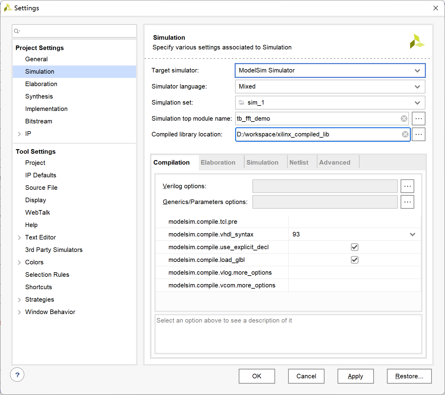This screenshot has width=445, height=395.
Task: Select Help in Tool Settings
Action: 31,225
